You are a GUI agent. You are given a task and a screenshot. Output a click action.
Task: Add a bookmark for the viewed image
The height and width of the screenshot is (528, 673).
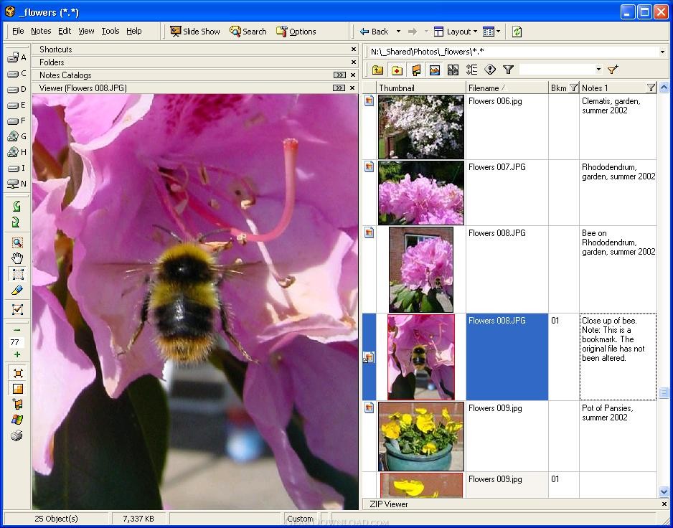point(18,404)
